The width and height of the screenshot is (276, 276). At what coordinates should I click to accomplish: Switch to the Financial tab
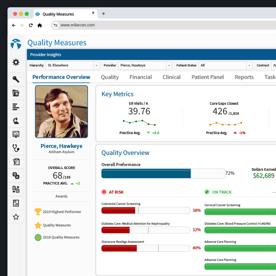pyautogui.click(x=141, y=77)
